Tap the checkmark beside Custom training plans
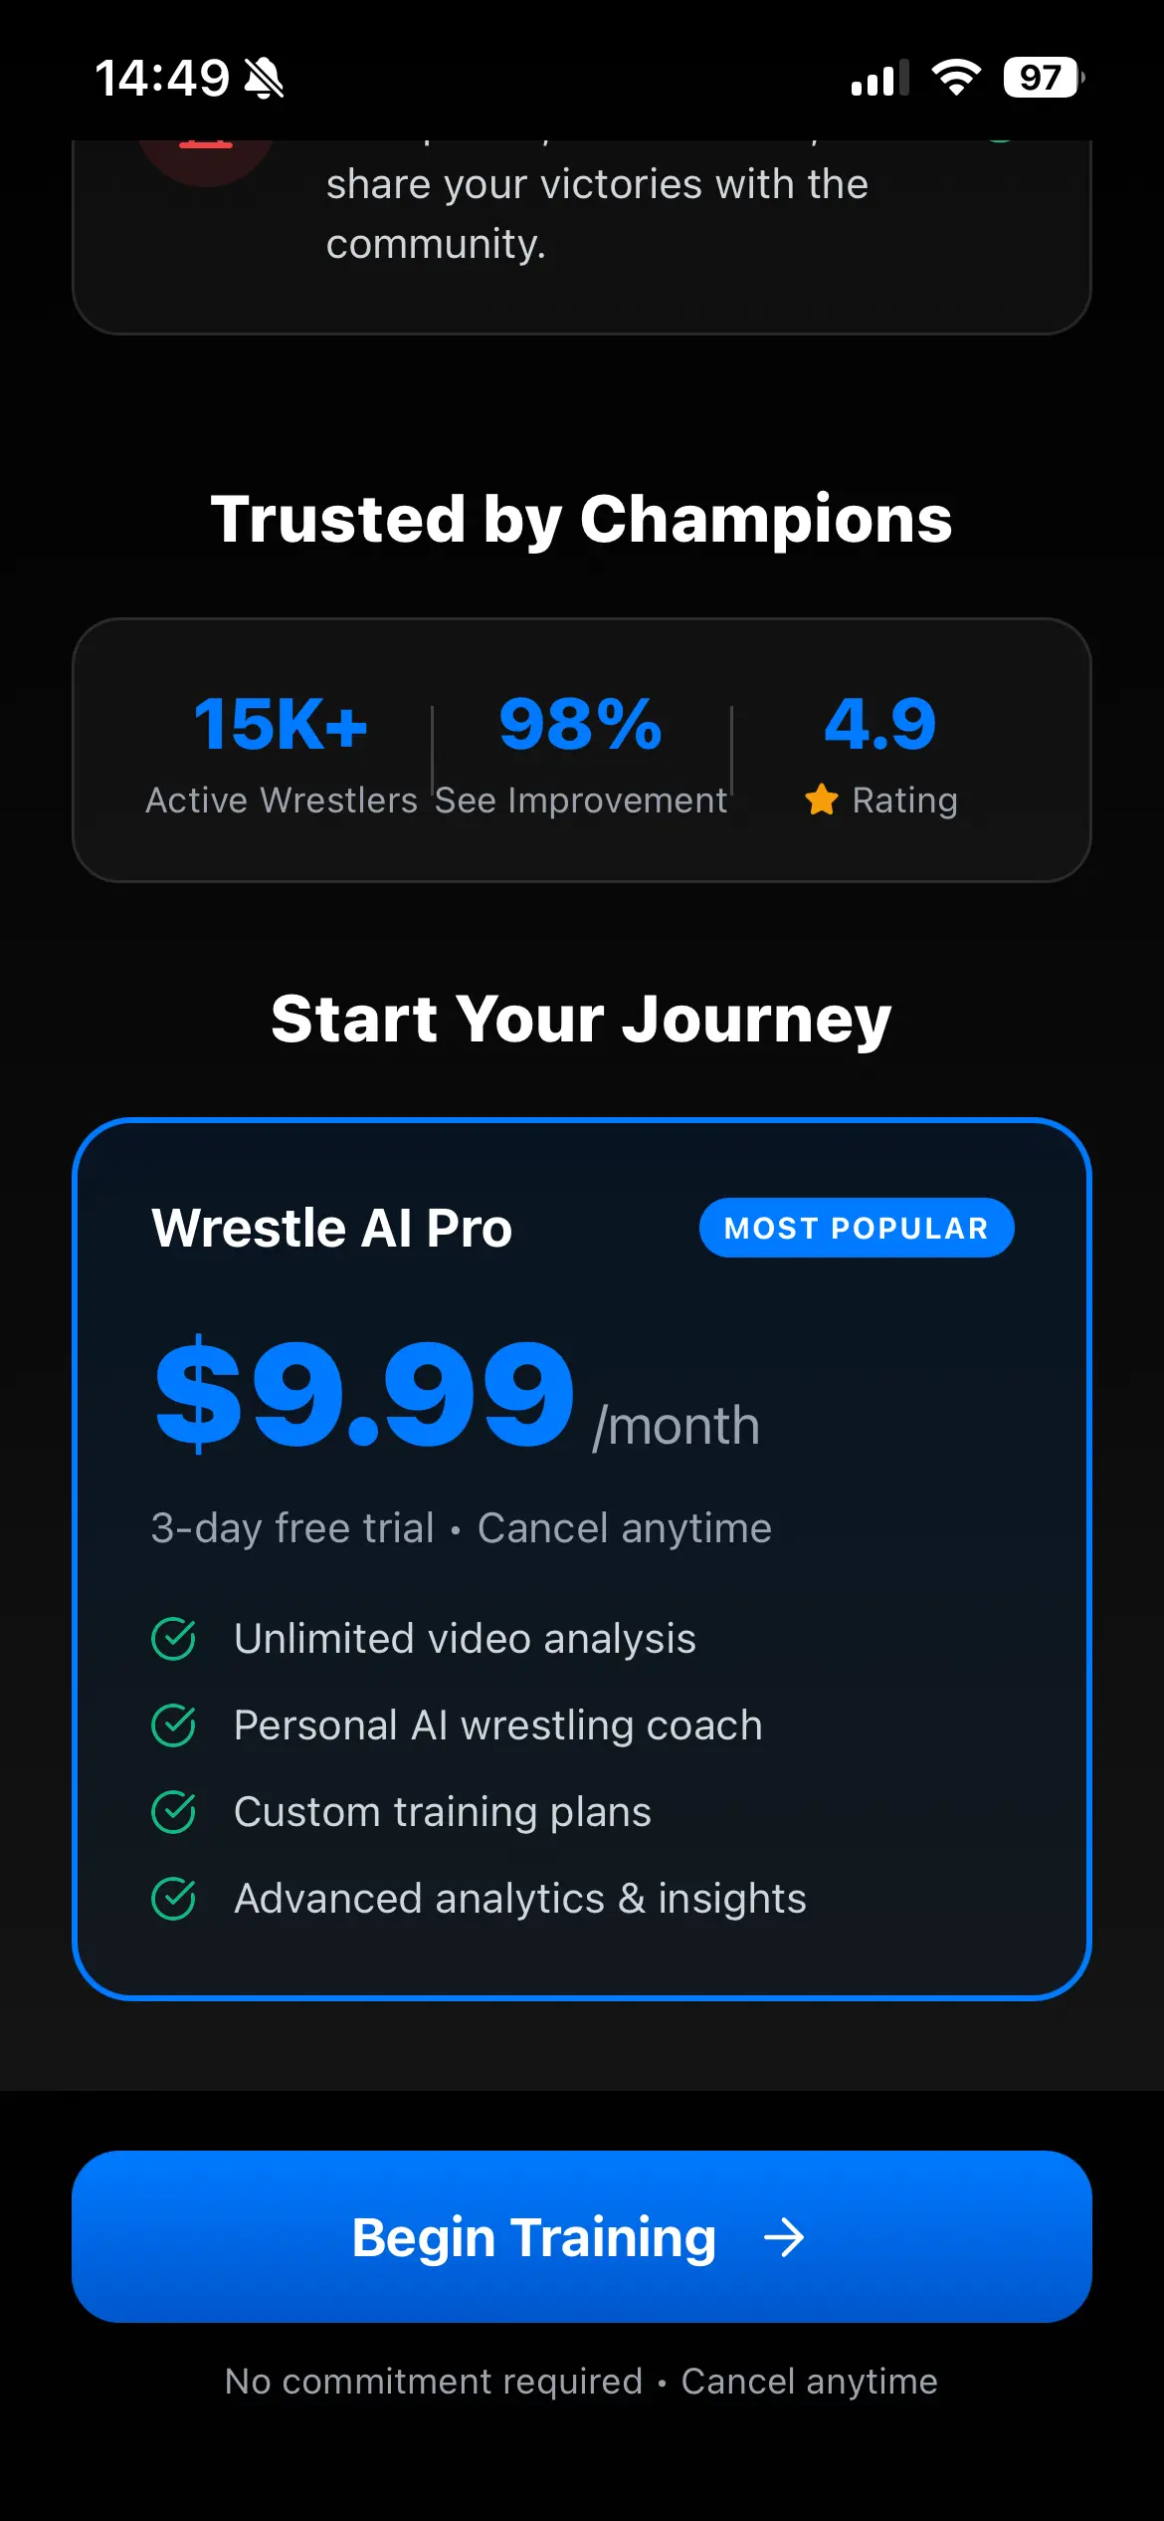Image resolution: width=1164 pixels, height=2521 pixels. [174, 1812]
